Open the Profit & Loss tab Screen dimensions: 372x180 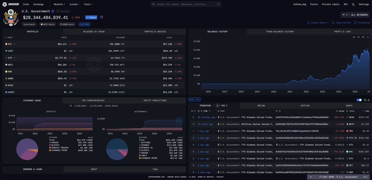click(x=342, y=31)
